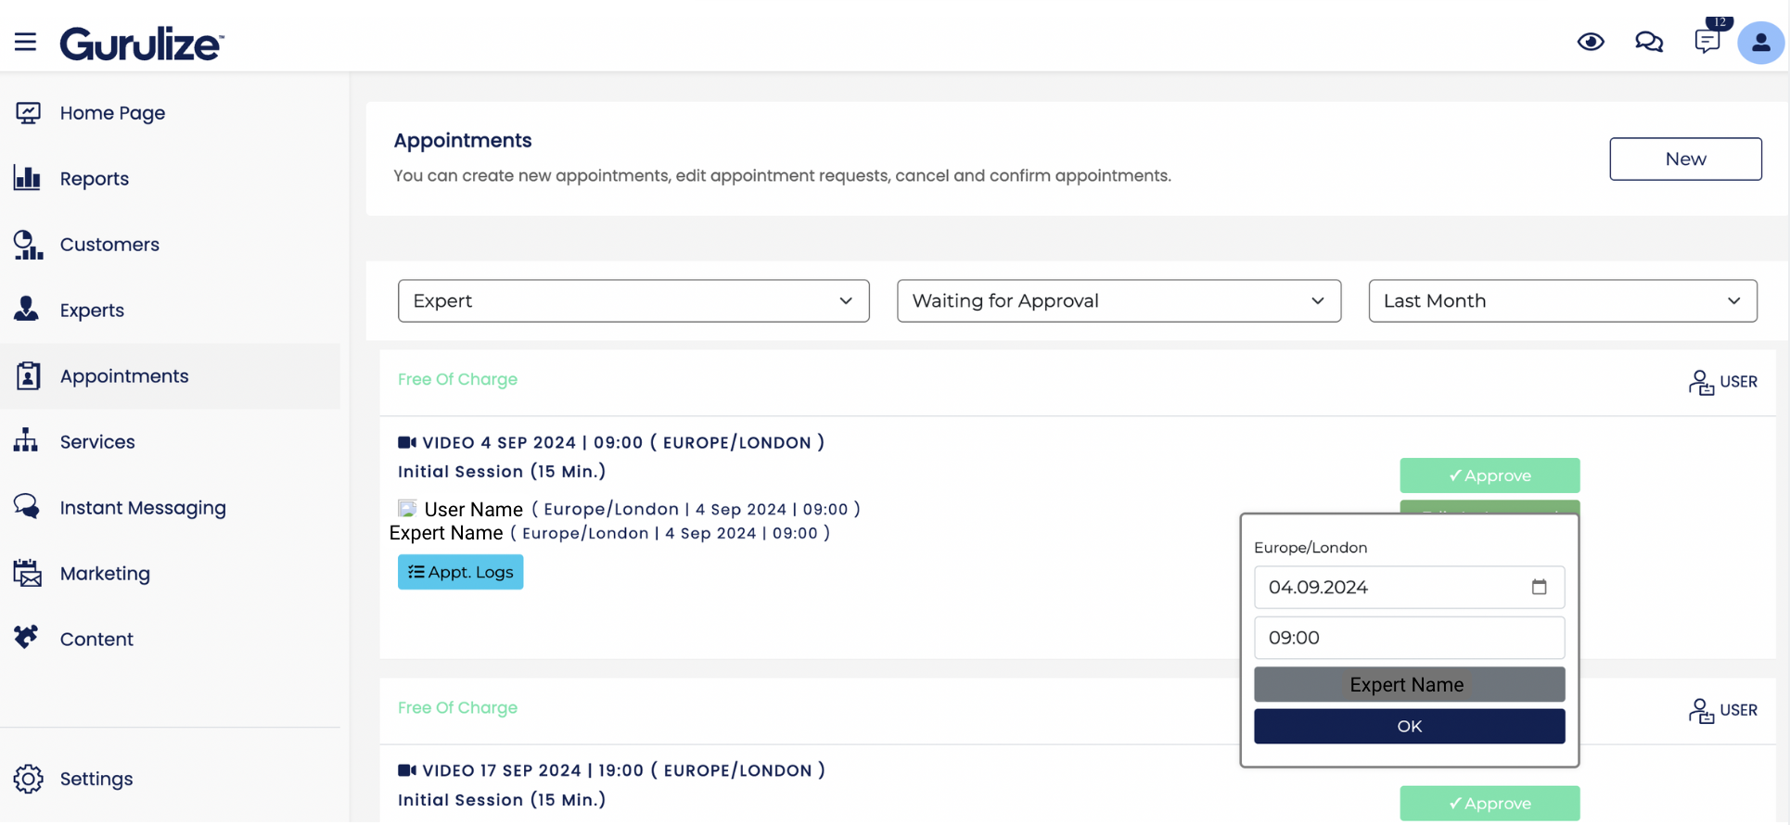Click the Home Page monitor icon
The width and height of the screenshot is (1790, 825).
coord(28,113)
